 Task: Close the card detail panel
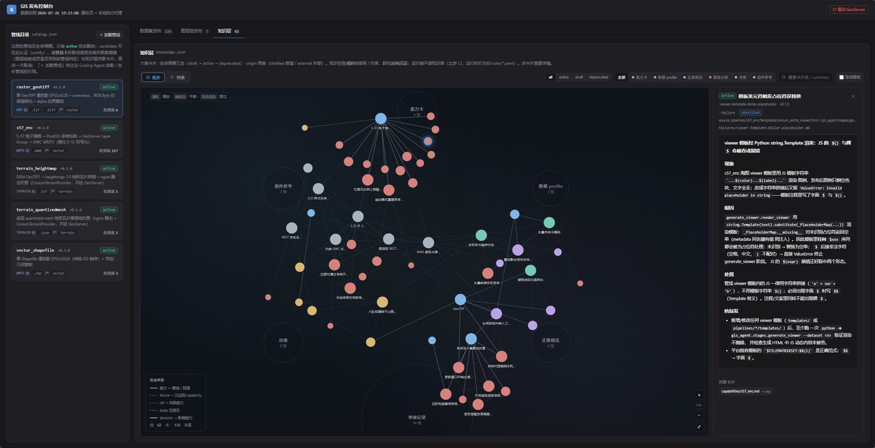pyautogui.click(x=853, y=96)
